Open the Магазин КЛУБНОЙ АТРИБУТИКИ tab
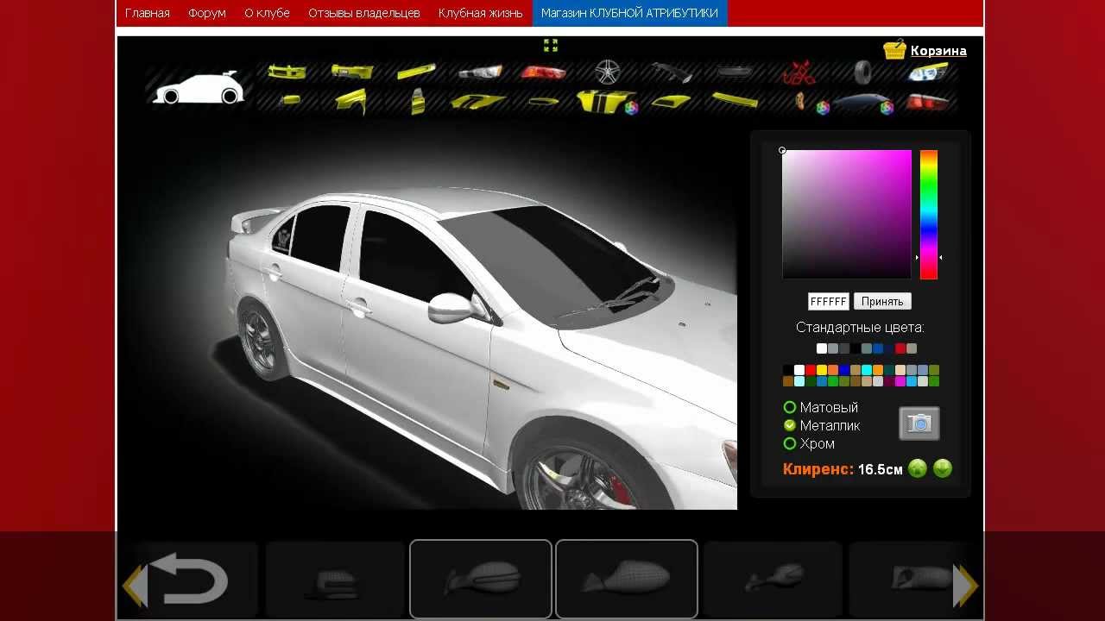1105x621 pixels. click(629, 13)
